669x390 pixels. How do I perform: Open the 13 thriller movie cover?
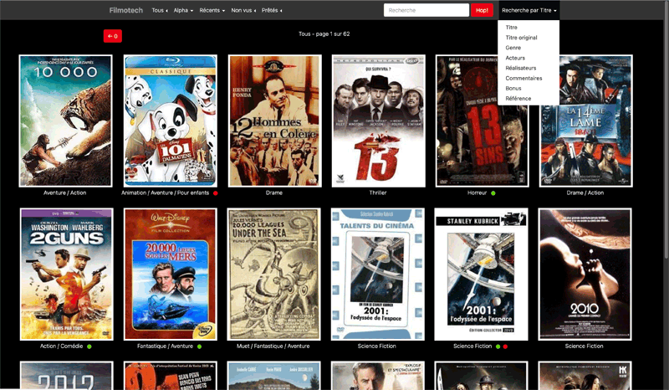[x=379, y=121]
